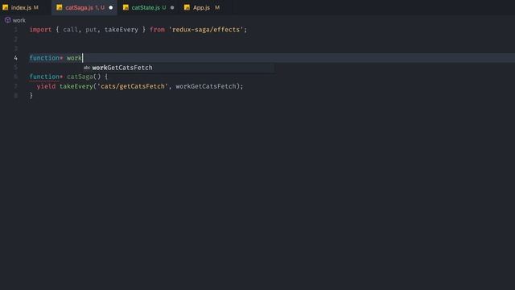Click the 'redux-saga/effects' string
Screen dimensions: 515x290
(206, 30)
